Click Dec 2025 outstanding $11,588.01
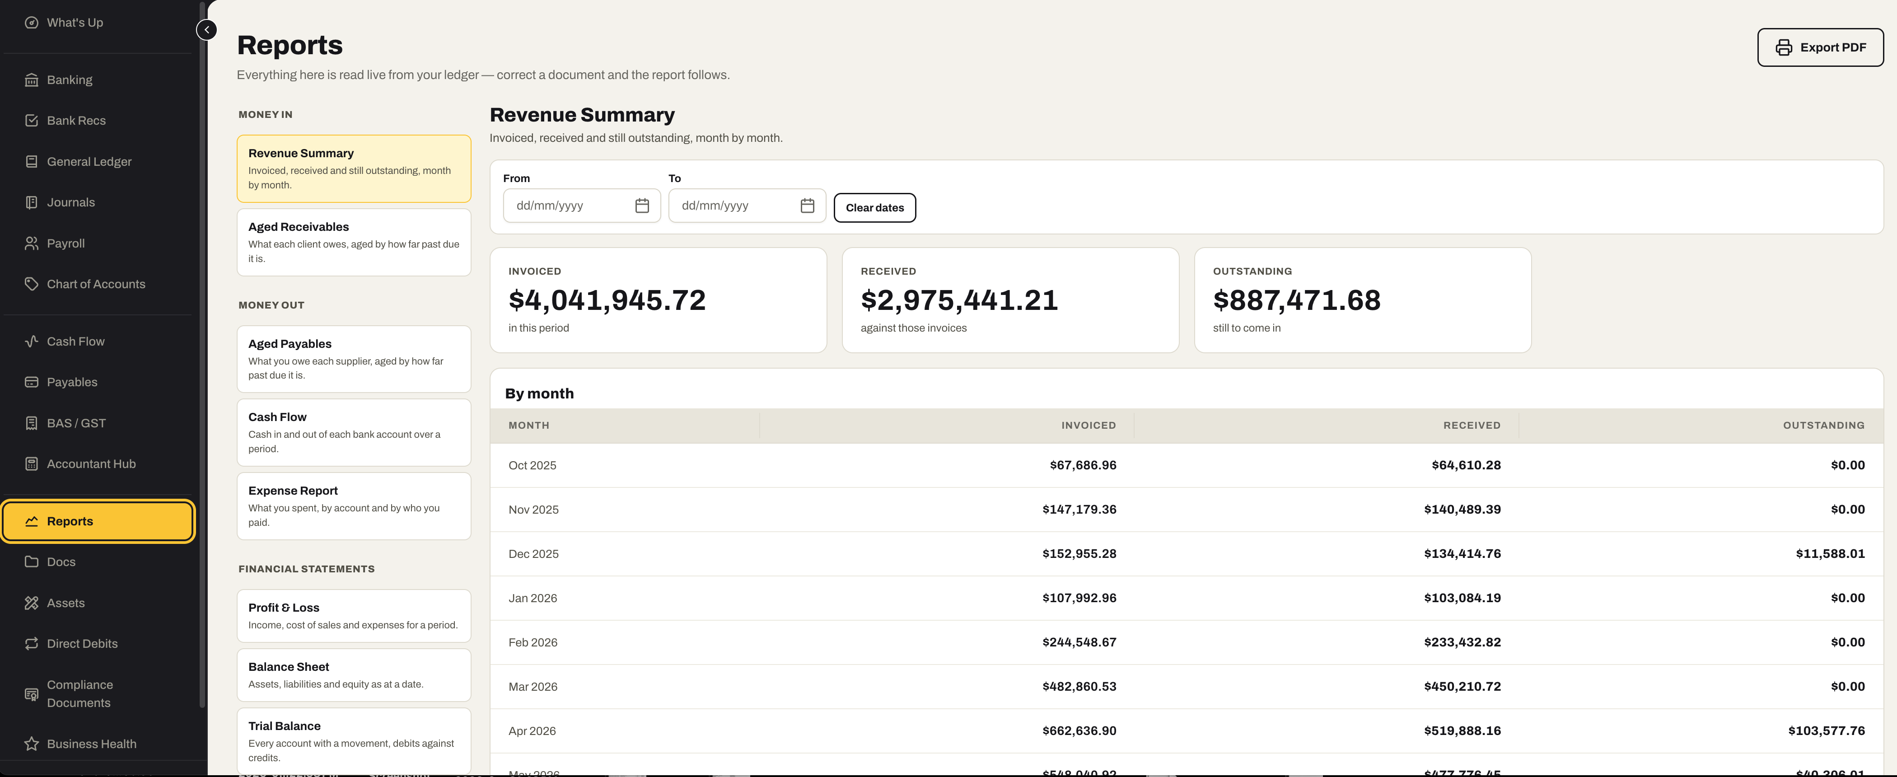Image resolution: width=1897 pixels, height=777 pixels. (x=1830, y=554)
